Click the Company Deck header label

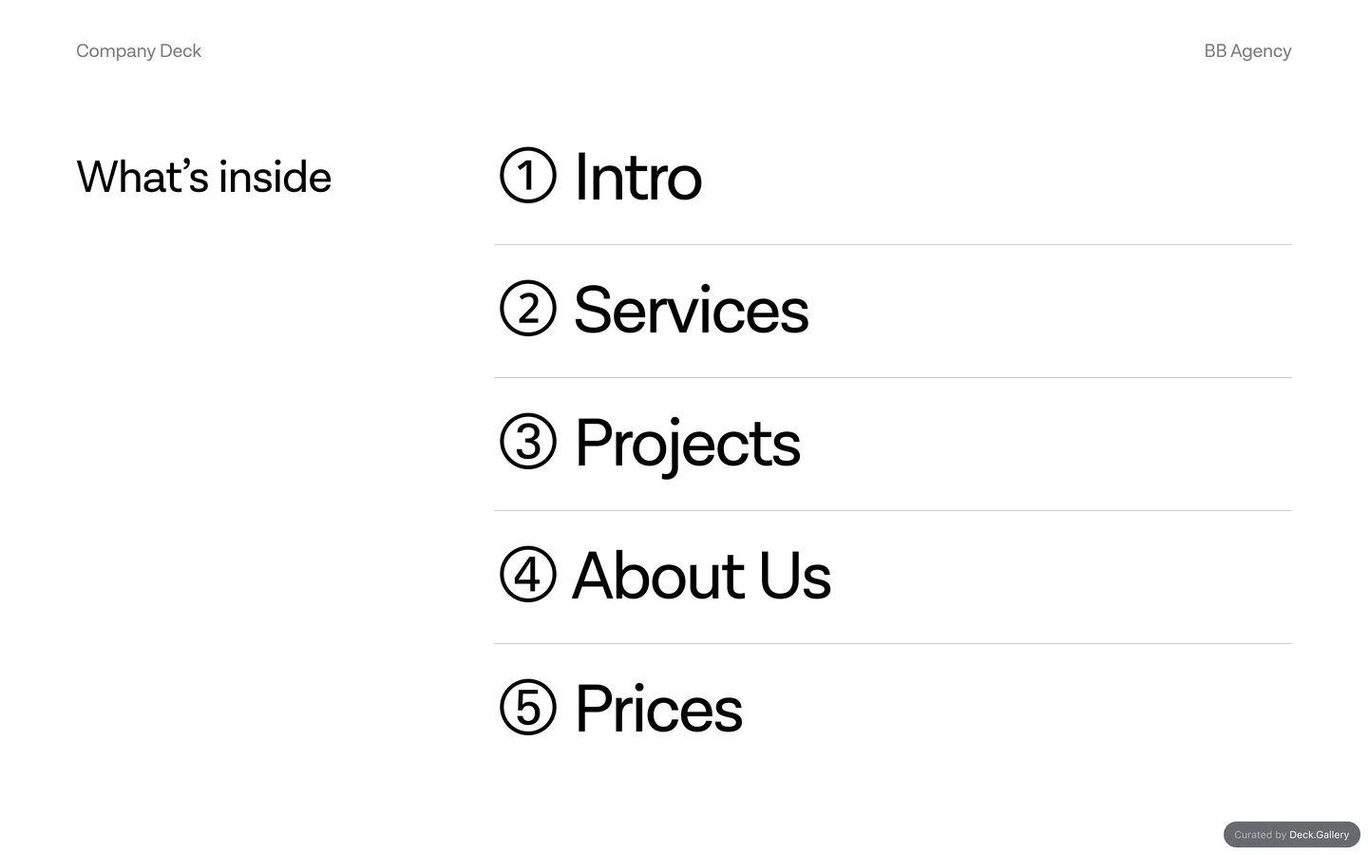click(139, 51)
